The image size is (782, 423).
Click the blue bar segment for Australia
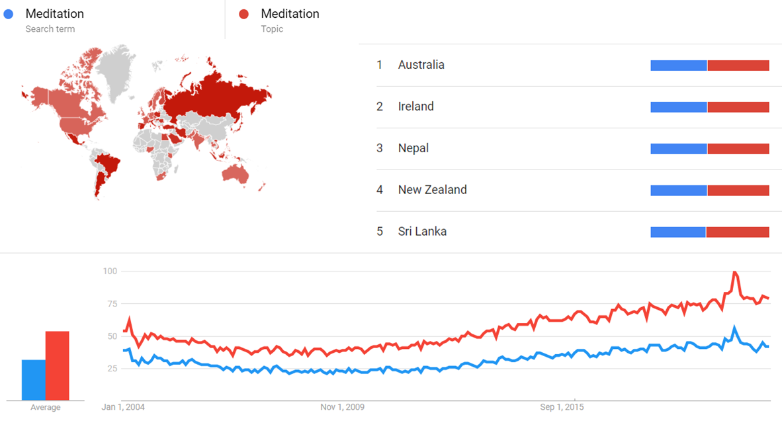tap(679, 66)
